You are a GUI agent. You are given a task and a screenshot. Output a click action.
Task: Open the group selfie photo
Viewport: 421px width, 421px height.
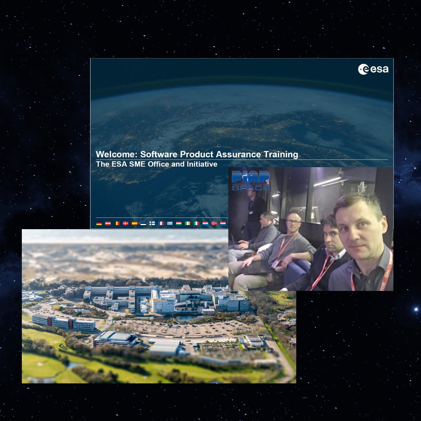(x=311, y=229)
